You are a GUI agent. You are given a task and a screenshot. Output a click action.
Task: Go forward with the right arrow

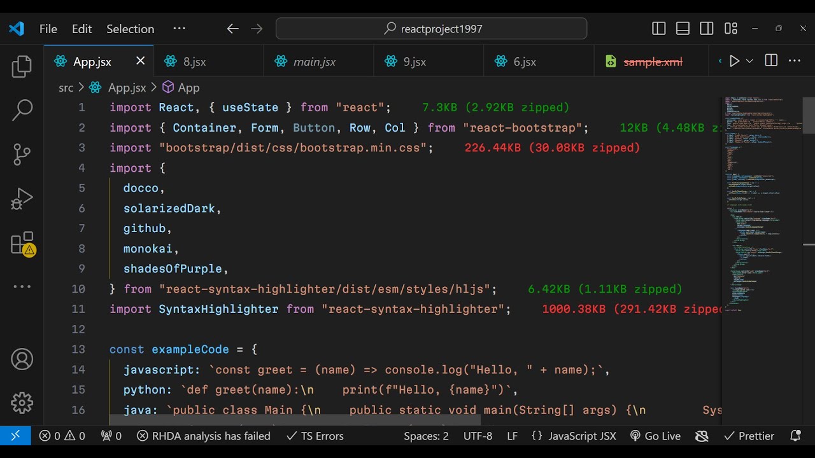point(257,29)
